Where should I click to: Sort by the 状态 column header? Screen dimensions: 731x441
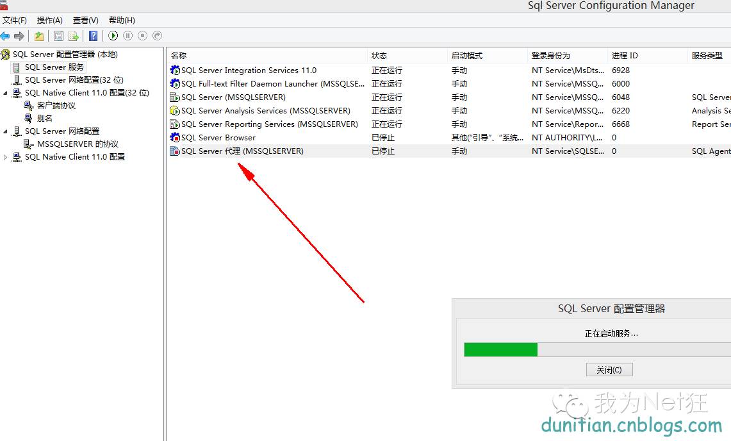[x=407, y=56]
